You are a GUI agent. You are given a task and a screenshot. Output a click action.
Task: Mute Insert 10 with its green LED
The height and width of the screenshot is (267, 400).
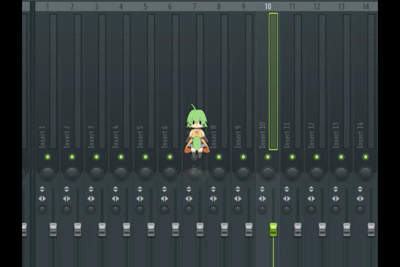point(268,157)
